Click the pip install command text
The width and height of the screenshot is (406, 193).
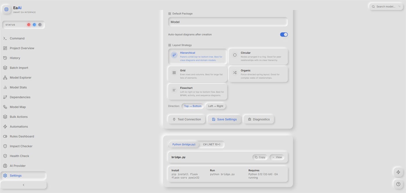click(x=185, y=176)
